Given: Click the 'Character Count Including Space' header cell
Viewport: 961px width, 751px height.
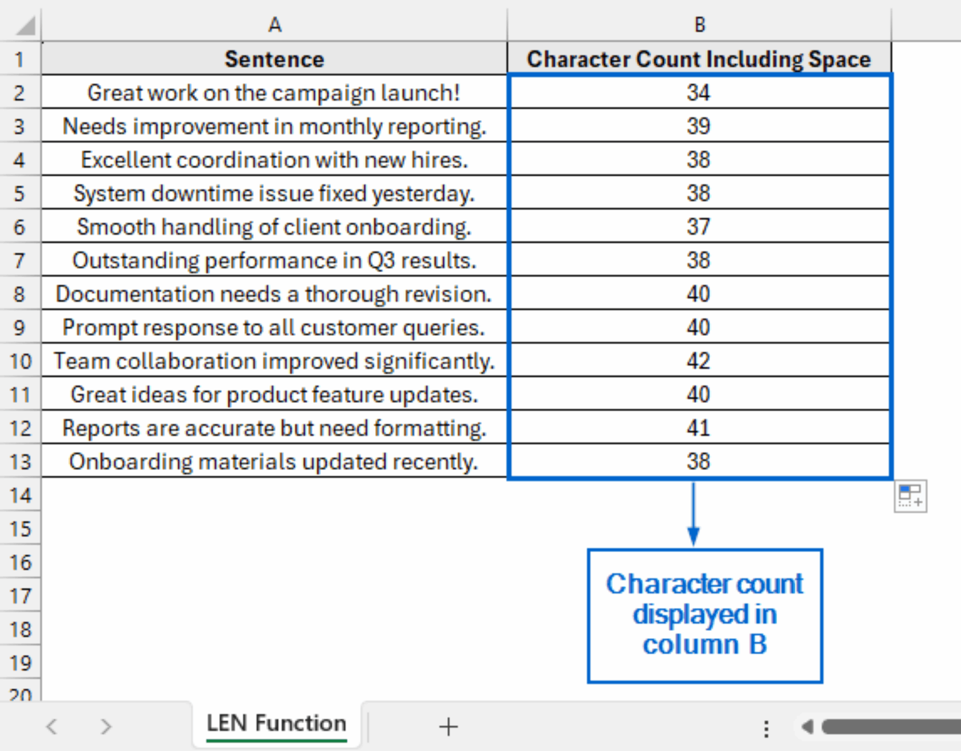Looking at the screenshot, I should [x=699, y=59].
